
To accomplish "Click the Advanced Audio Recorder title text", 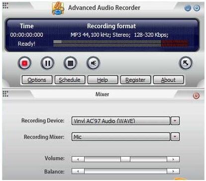I will (x=104, y=7).
